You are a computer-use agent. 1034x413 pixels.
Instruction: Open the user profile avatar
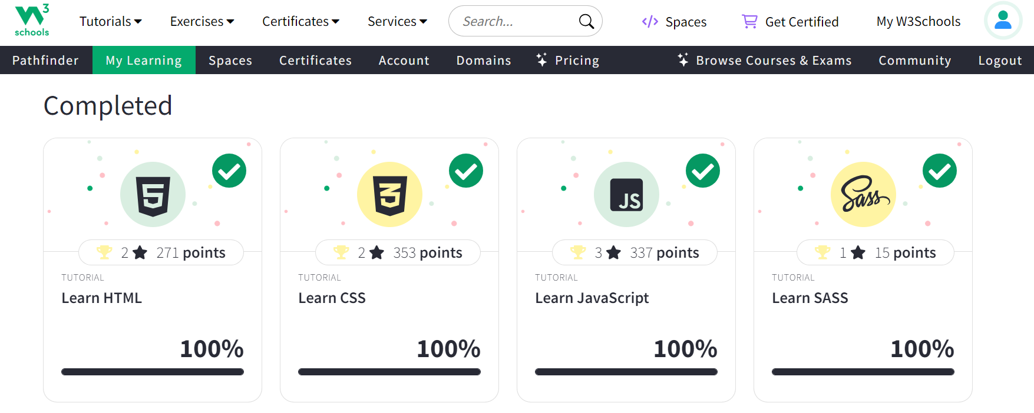(1003, 21)
